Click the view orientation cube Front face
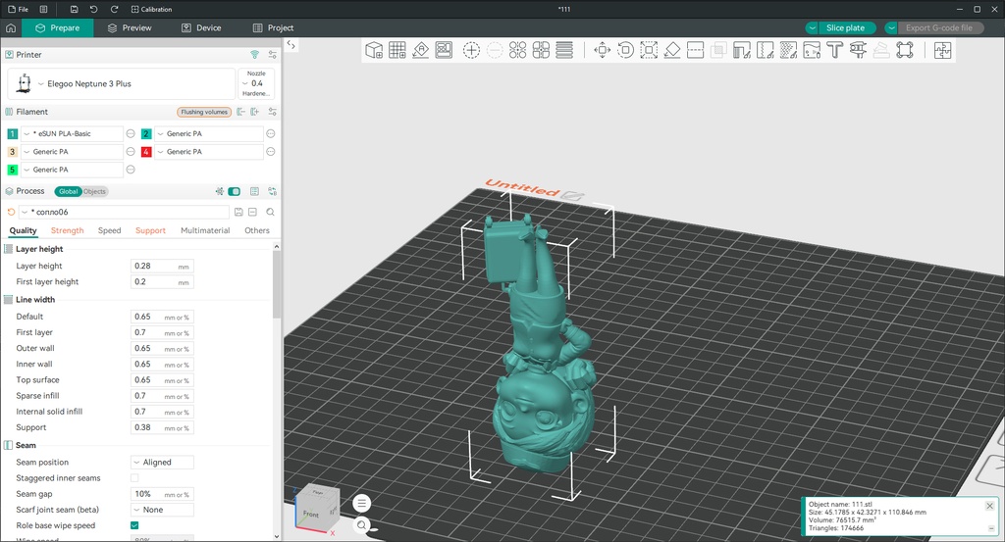 [x=311, y=514]
